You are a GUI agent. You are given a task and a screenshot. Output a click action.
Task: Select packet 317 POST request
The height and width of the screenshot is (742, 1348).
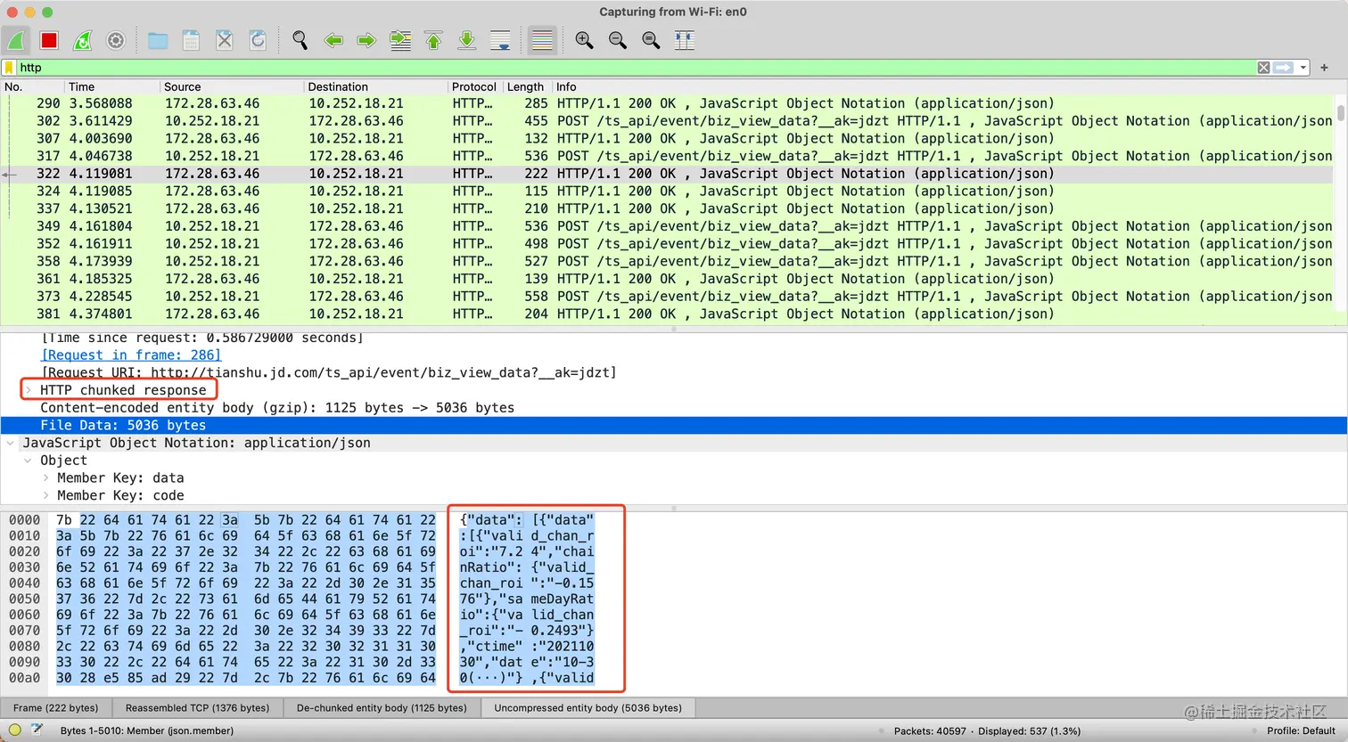click(669, 156)
